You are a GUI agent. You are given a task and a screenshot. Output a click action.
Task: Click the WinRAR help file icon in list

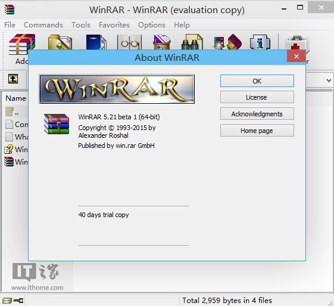9,149
